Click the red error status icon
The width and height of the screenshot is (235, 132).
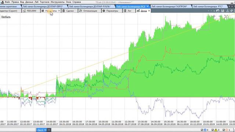coord(227,130)
